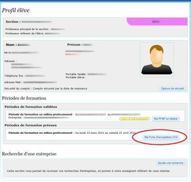The height and width of the screenshot is (182, 191).
Task: Click the company search description paragraph
Action: click(x=88, y=171)
